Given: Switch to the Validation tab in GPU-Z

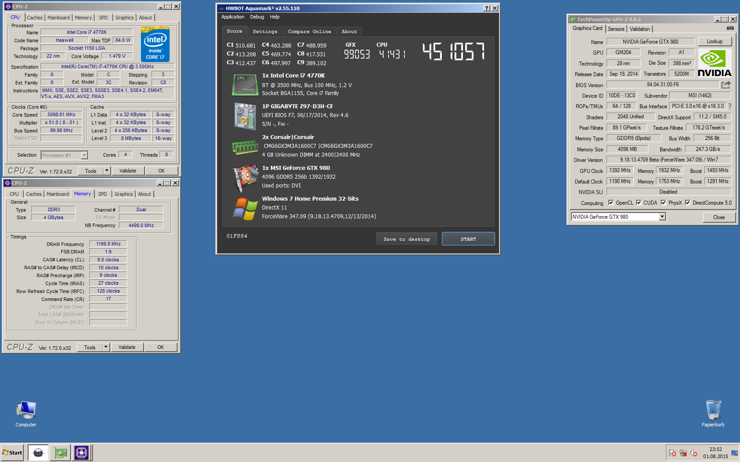Looking at the screenshot, I should click(x=640, y=29).
